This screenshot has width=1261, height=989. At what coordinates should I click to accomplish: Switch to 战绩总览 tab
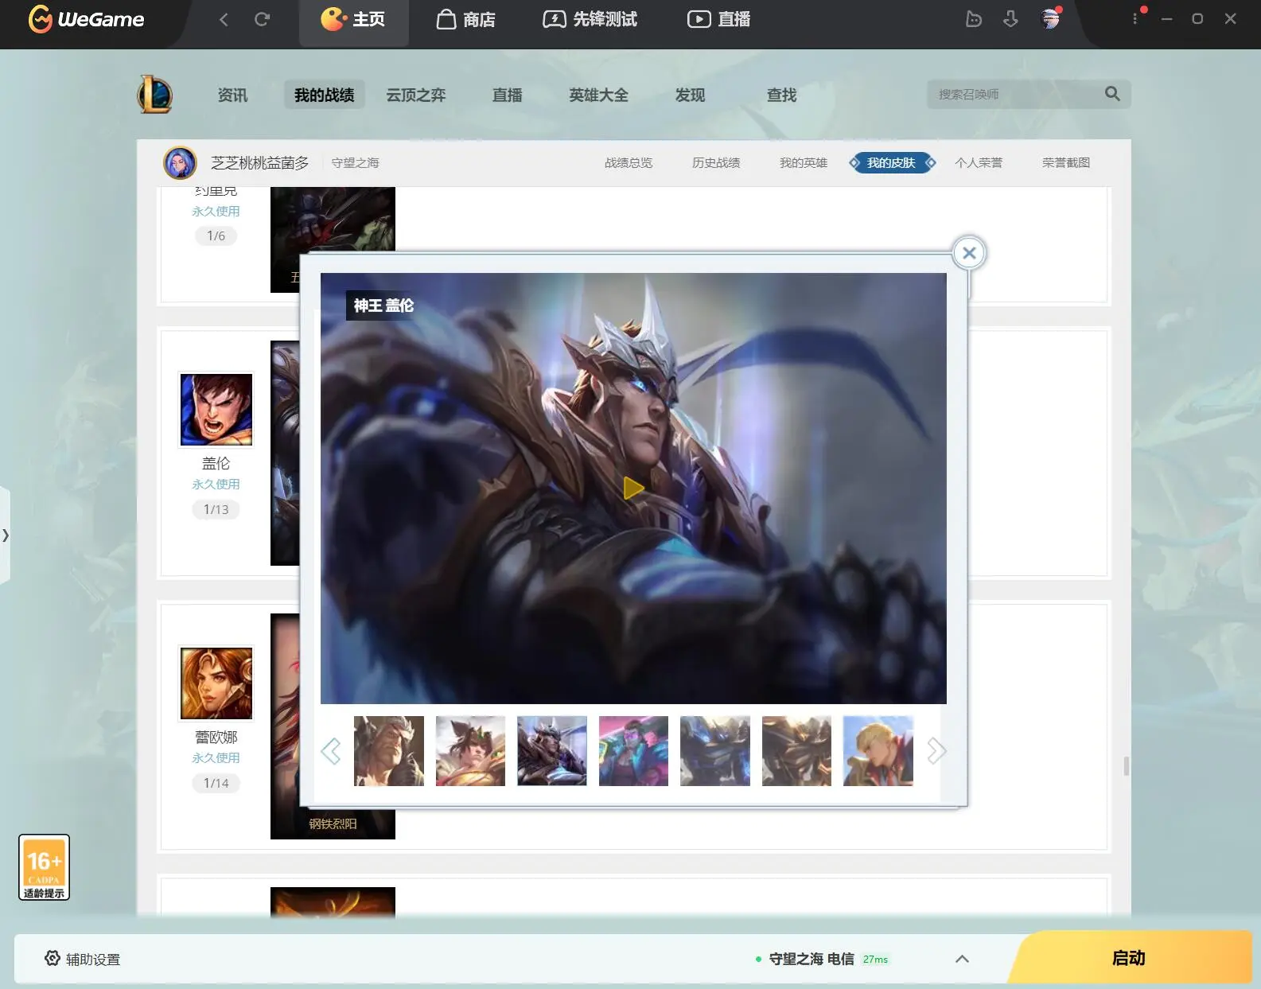tap(629, 162)
